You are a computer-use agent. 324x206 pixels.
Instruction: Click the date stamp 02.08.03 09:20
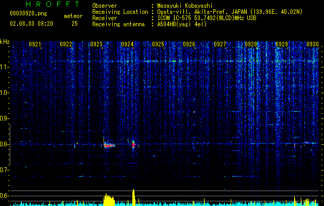coord(31,24)
